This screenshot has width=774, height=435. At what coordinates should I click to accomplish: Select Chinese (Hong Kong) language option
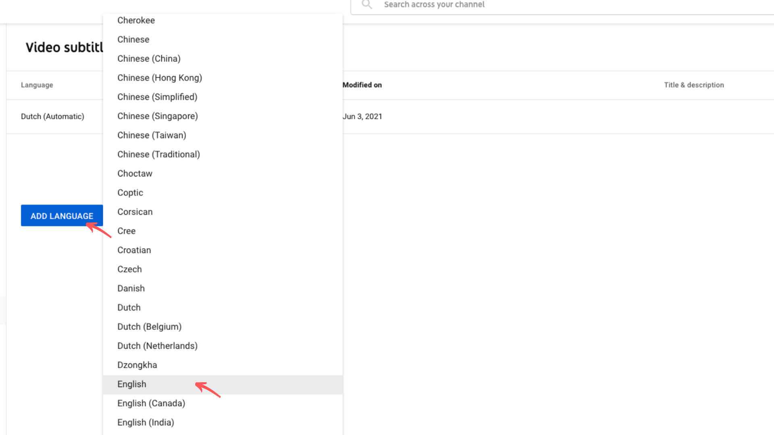[160, 78]
